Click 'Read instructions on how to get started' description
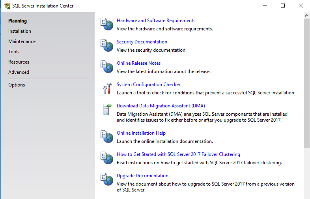This screenshot has width=310, height=199. tap(199, 163)
